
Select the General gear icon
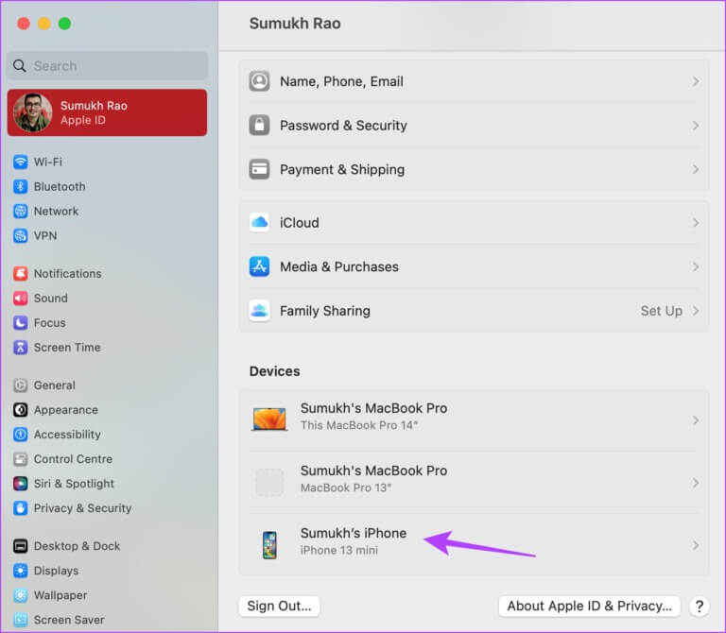coord(21,385)
